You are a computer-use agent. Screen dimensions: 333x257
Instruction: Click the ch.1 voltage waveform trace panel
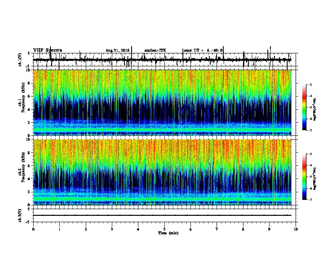[x=164, y=60]
